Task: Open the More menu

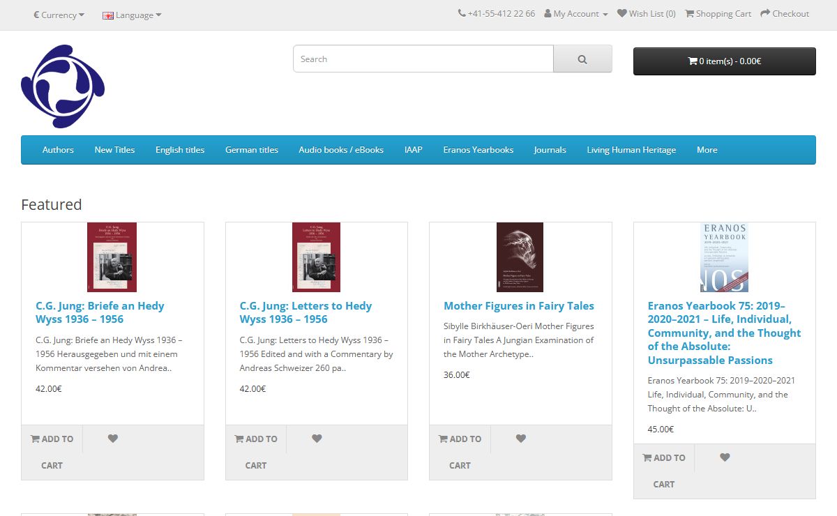Action: coord(707,150)
